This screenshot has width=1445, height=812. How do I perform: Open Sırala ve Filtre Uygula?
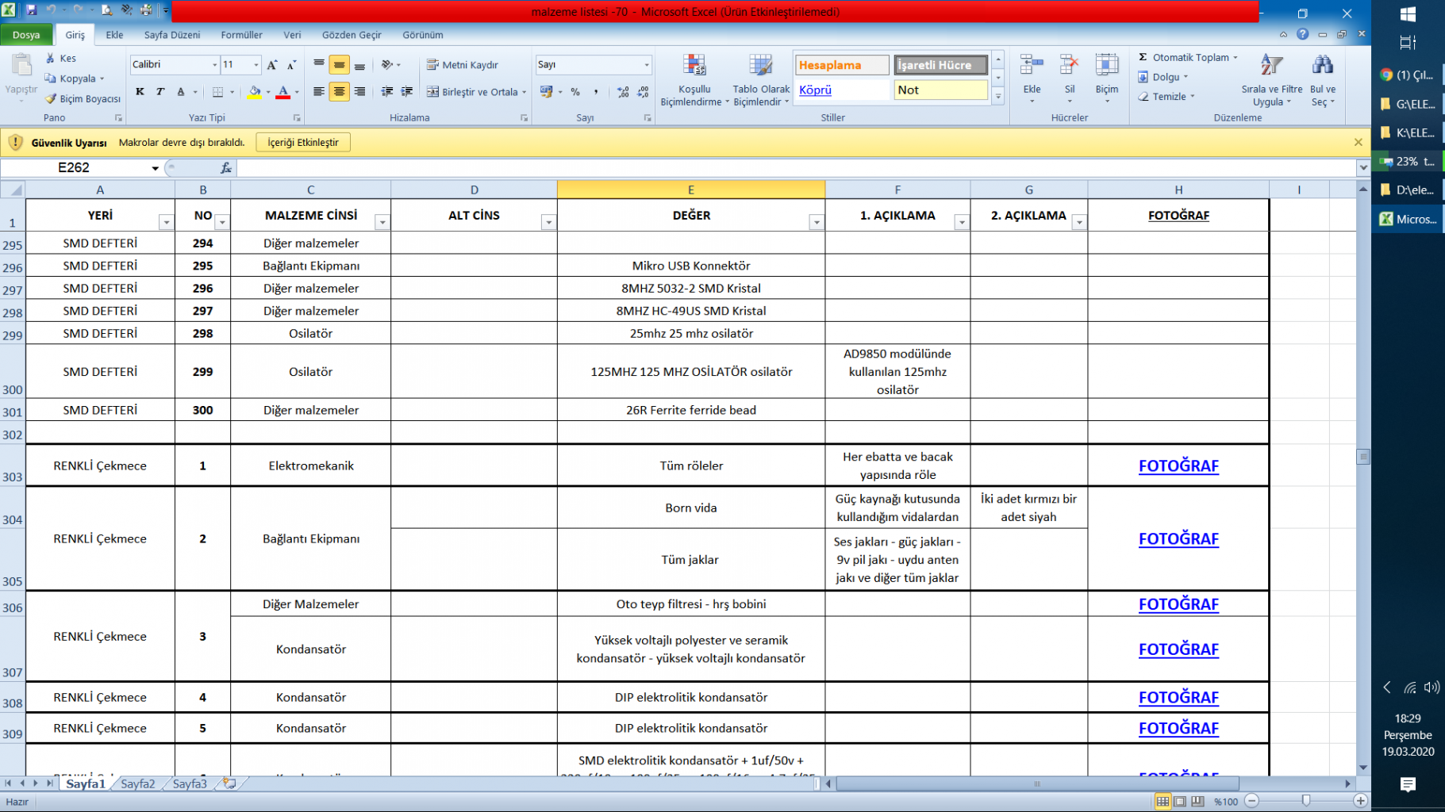coord(1272,80)
